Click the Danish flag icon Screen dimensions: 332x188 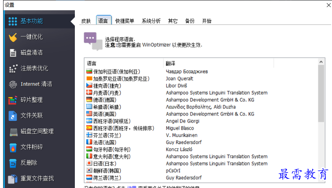pos(89,93)
